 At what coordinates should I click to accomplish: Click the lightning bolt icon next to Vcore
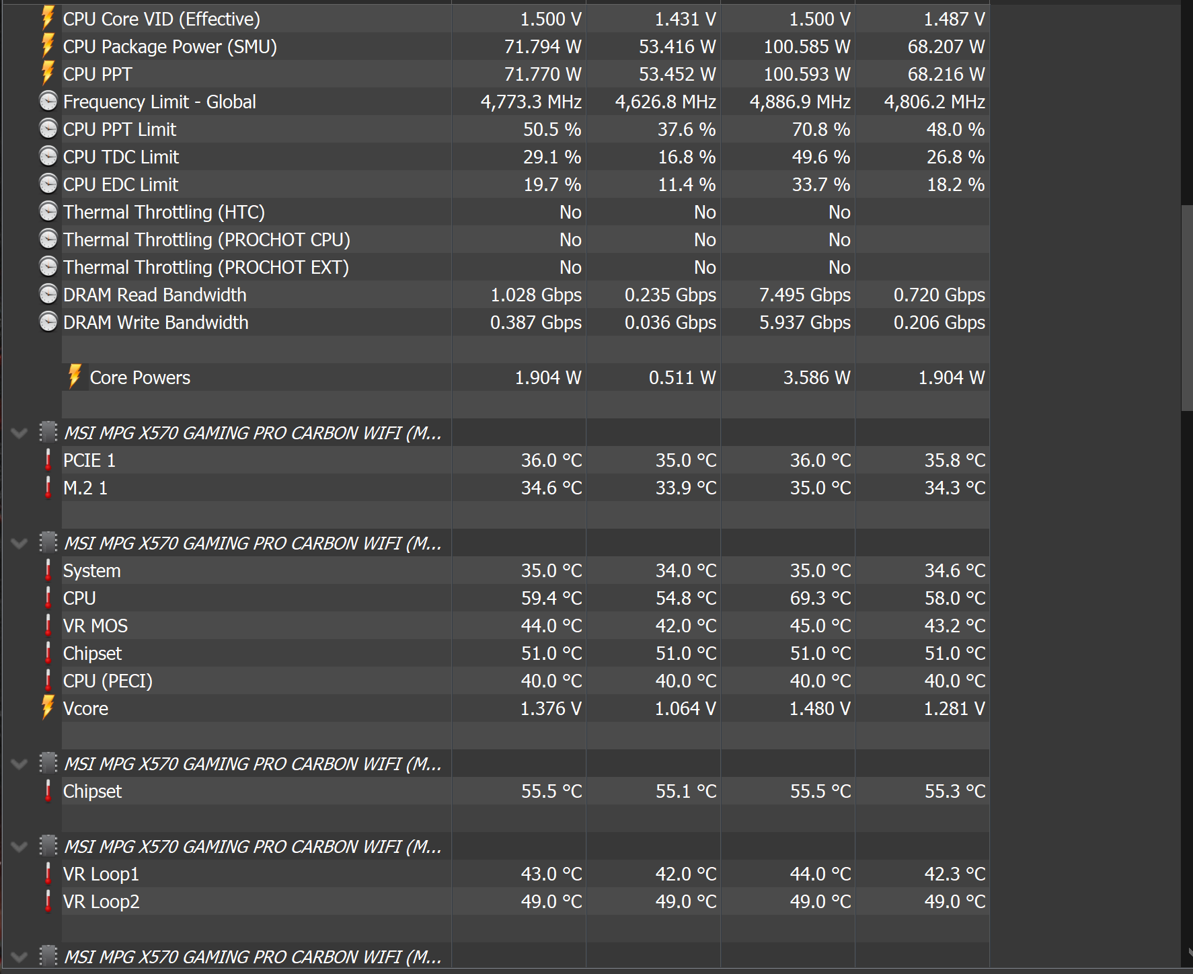(x=48, y=708)
